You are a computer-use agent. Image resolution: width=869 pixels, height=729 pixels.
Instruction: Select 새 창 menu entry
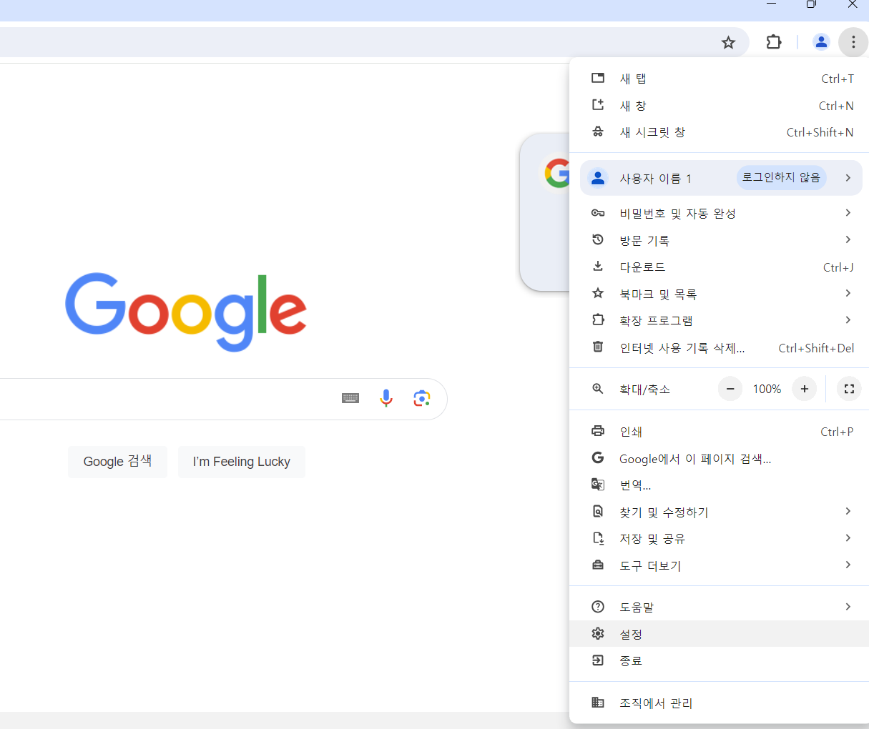(719, 106)
